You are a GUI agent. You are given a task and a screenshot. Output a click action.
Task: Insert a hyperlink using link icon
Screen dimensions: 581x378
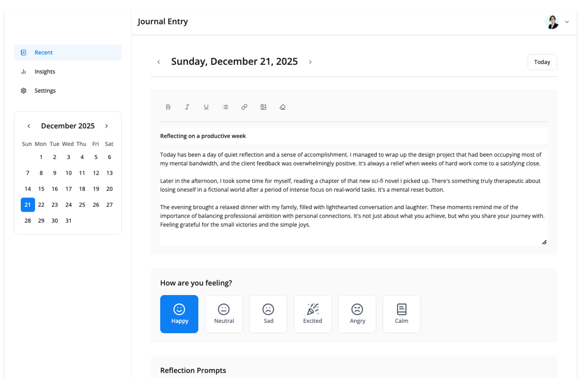pyautogui.click(x=244, y=107)
